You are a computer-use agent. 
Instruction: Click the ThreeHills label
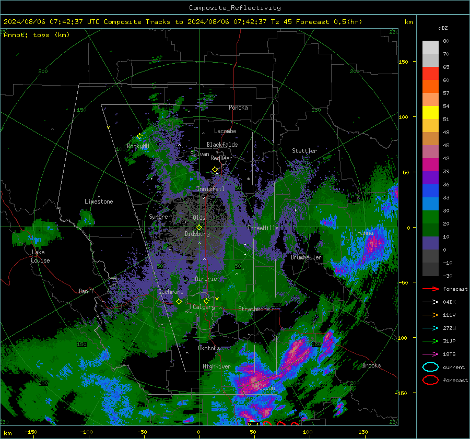pyautogui.click(x=263, y=228)
